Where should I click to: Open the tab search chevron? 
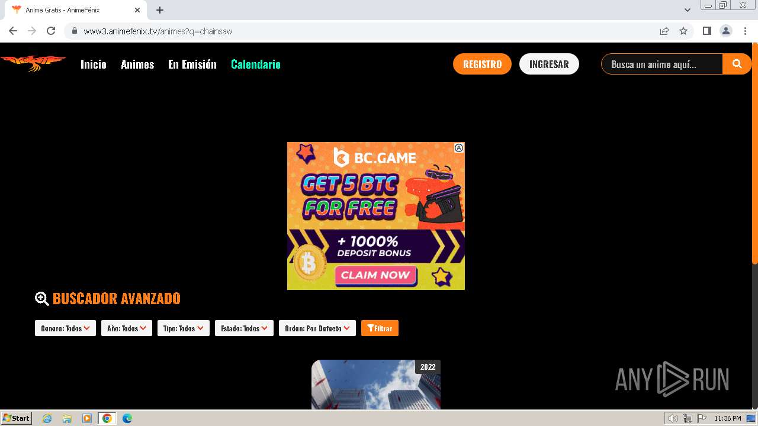pyautogui.click(x=688, y=10)
